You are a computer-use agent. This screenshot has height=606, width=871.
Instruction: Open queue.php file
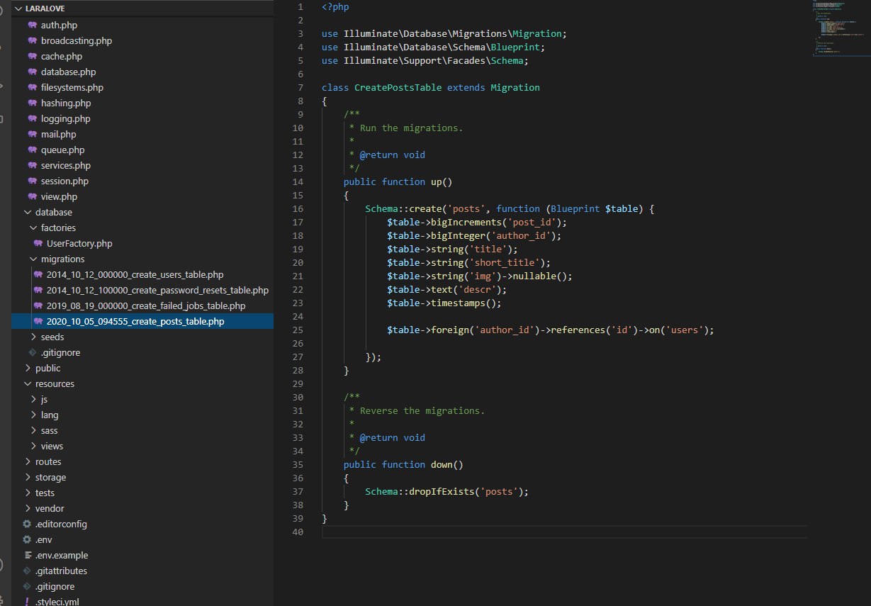point(63,150)
